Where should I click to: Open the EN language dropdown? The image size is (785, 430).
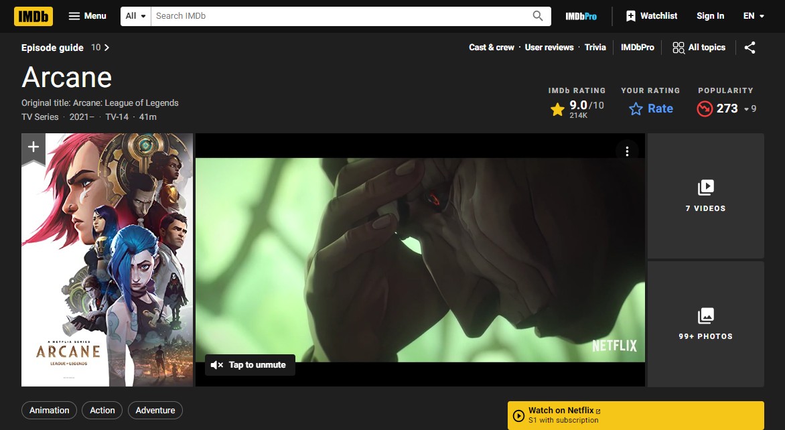(x=752, y=15)
